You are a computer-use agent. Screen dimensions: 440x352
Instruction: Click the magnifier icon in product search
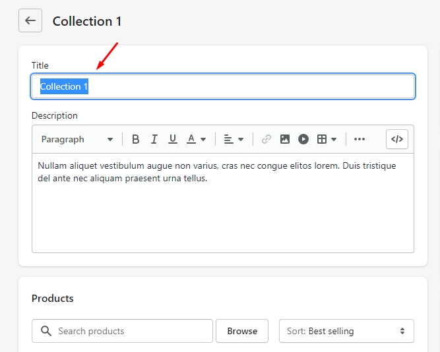(x=46, y=331)
